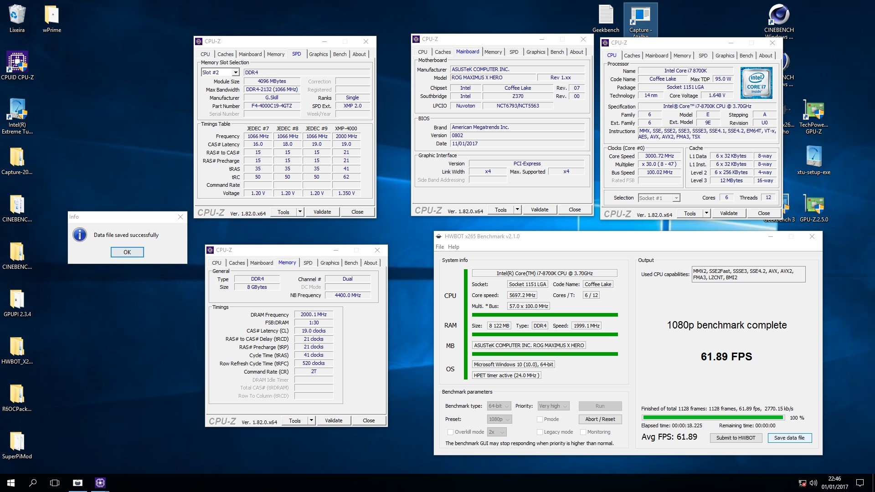875x492 pixels.
Task: Expand Tools dropdown arrow in CPU window
Action: coord(706,213)
